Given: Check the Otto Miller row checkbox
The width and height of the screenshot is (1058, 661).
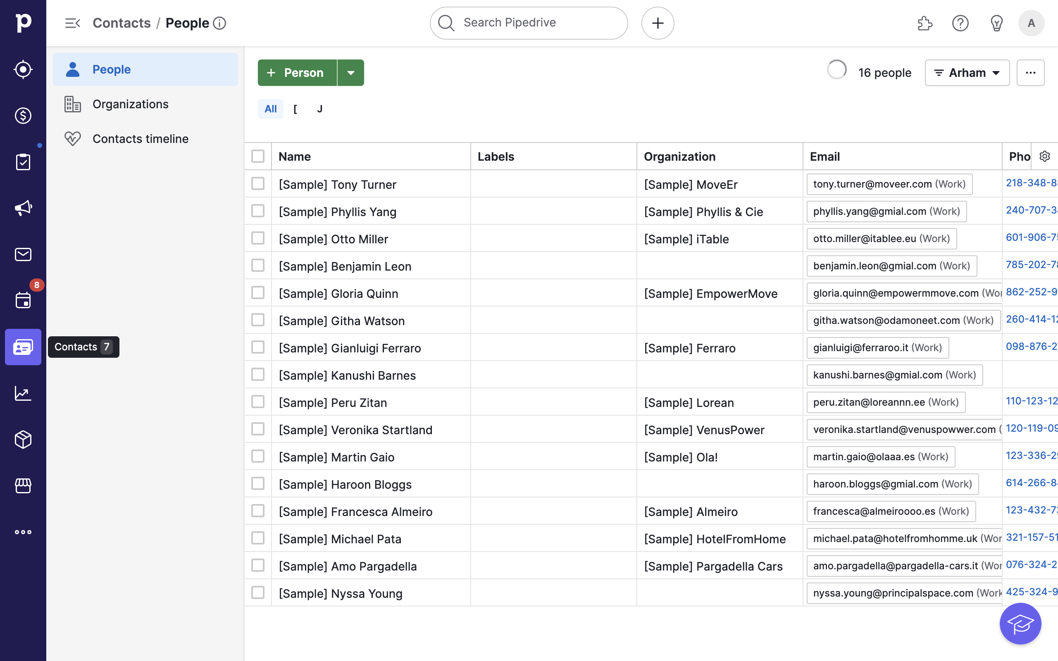Looking at the screenshot, I should tap(258, 238).
